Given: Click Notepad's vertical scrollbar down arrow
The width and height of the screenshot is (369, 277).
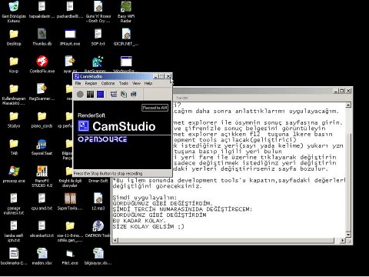Looking at the screenshot, I should [x=348, y=235].
